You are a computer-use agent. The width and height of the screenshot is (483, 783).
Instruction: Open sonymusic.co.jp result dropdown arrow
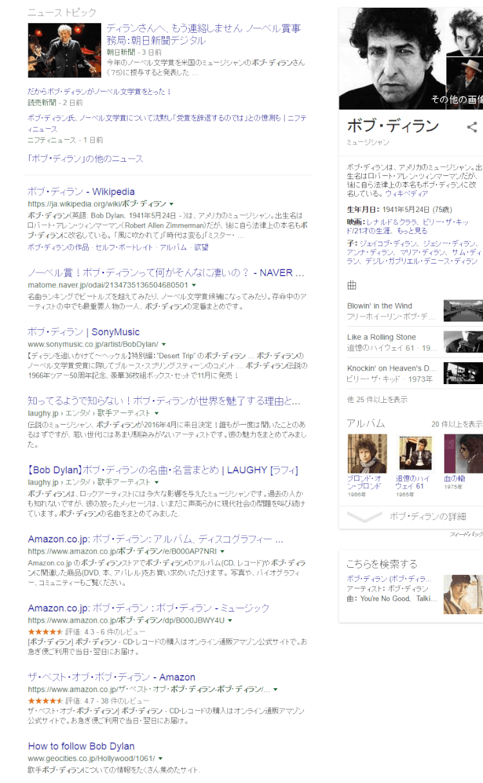pyautogui.click(x=164, y=344)
